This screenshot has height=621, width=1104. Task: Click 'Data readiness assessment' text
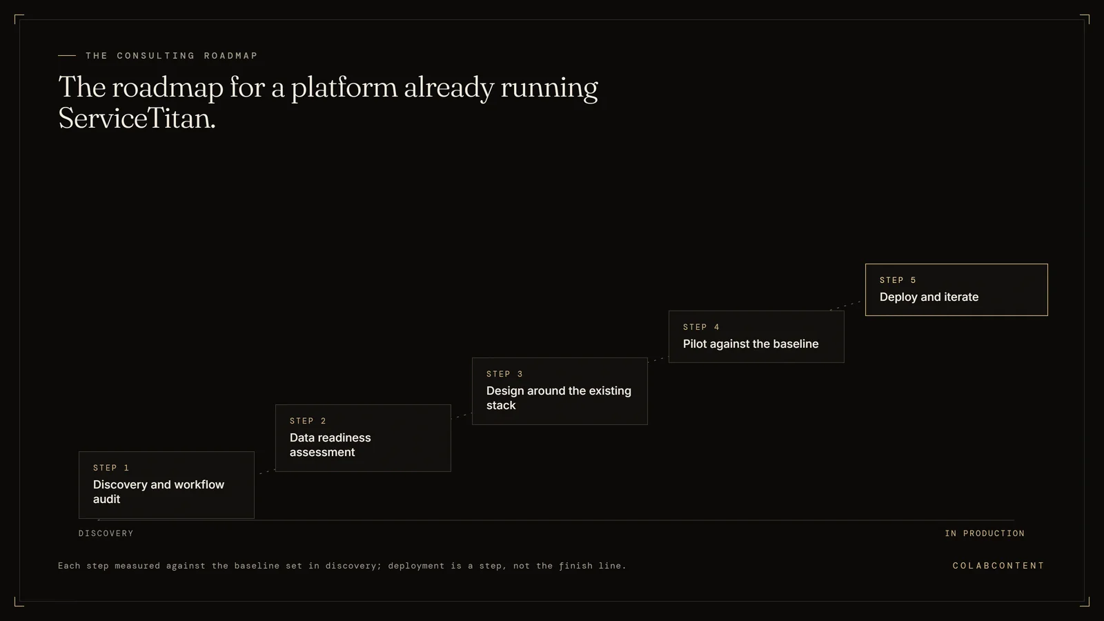pos(331,445)
